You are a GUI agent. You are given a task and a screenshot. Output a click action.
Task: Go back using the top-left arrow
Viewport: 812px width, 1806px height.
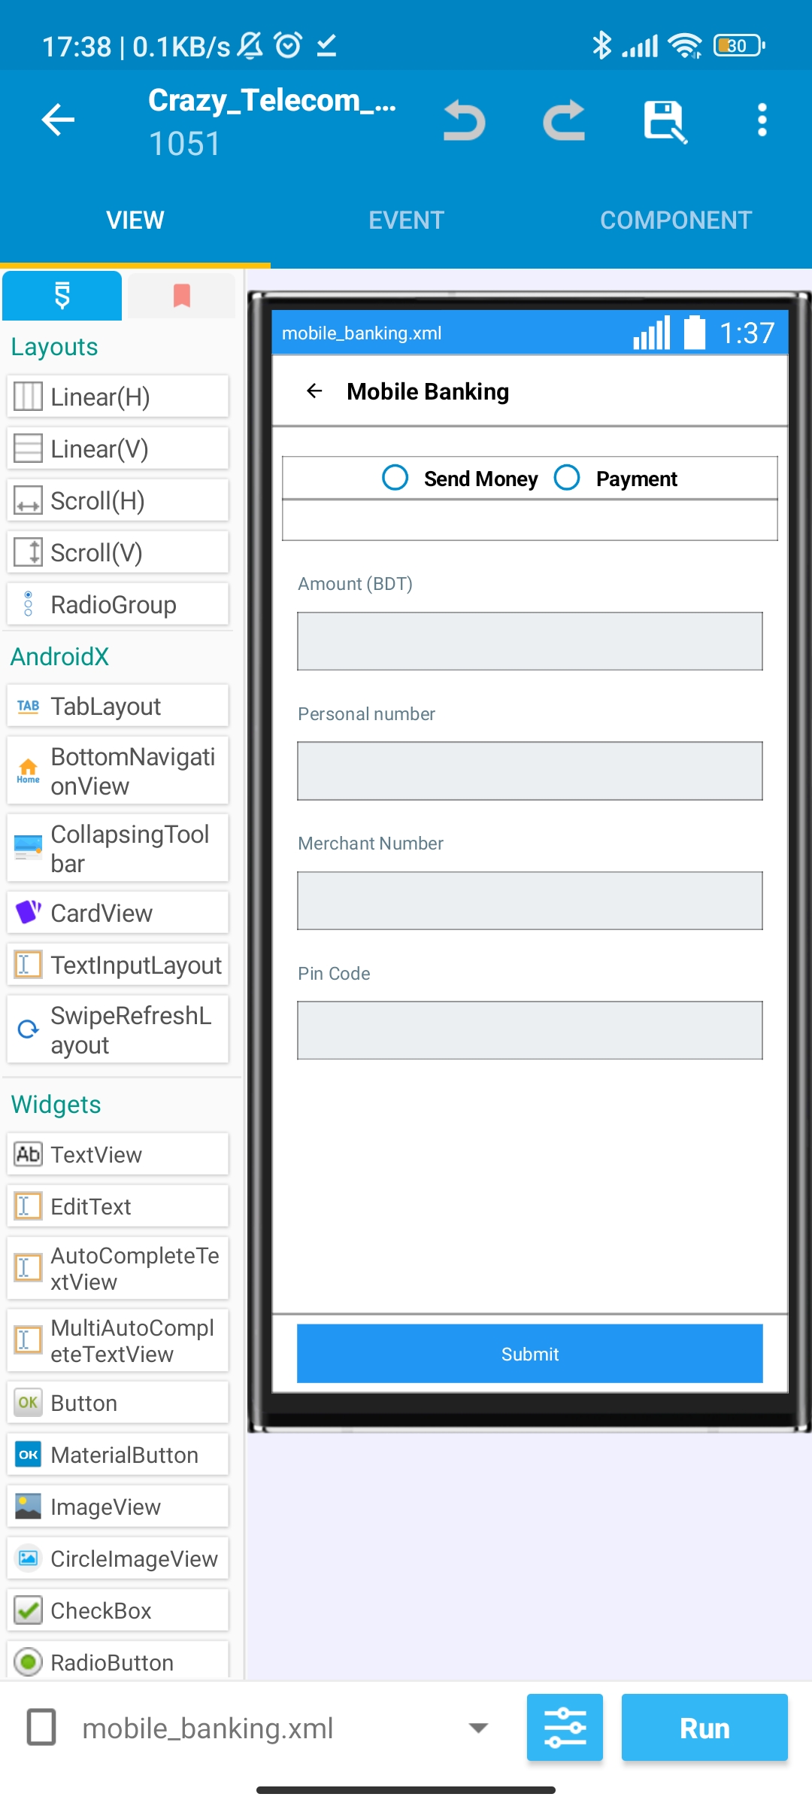click(x=58, y=120)
